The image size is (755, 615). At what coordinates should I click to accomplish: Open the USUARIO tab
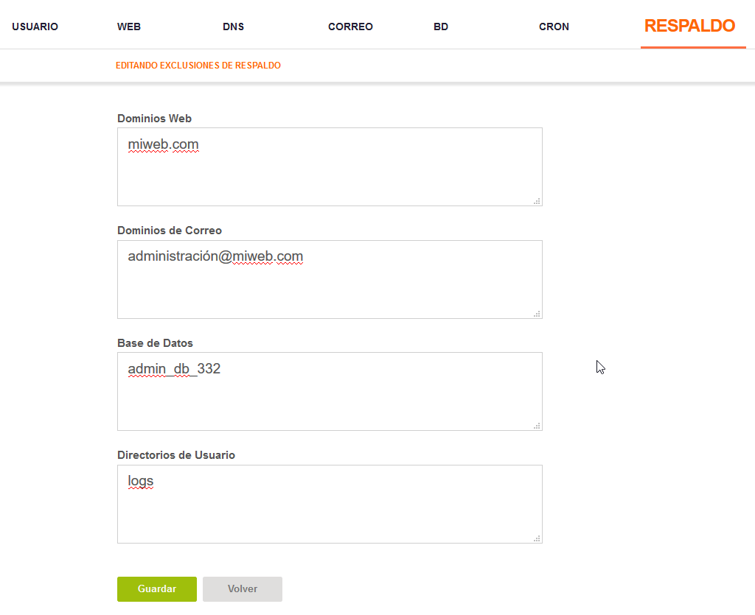pyautogui.click(x=35, y=27)
